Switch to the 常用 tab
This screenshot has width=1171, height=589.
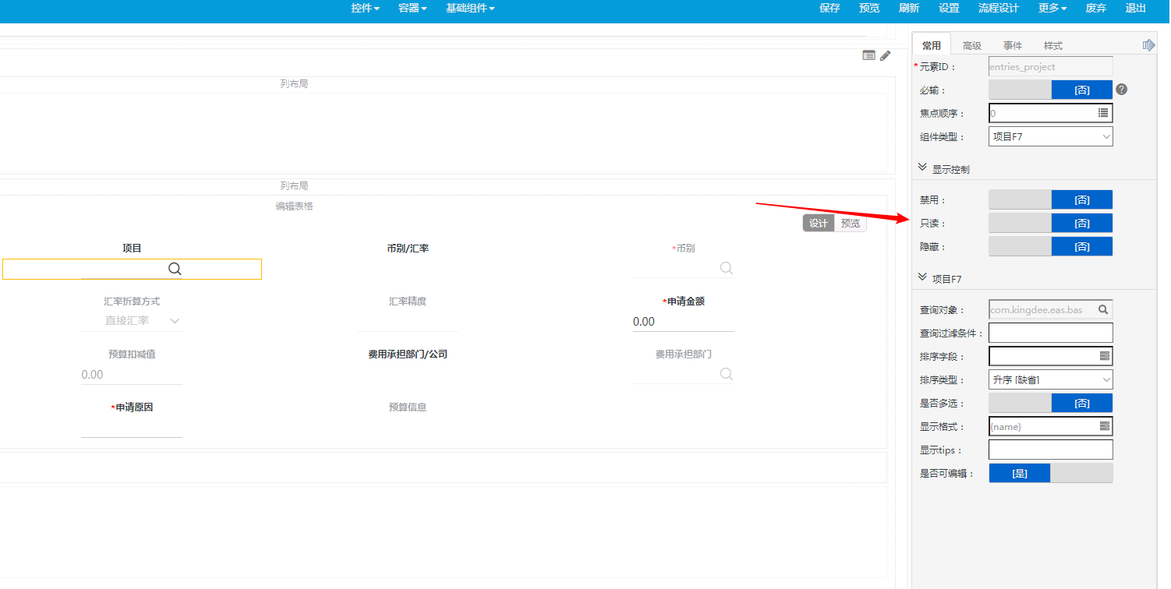click(932, 45)
